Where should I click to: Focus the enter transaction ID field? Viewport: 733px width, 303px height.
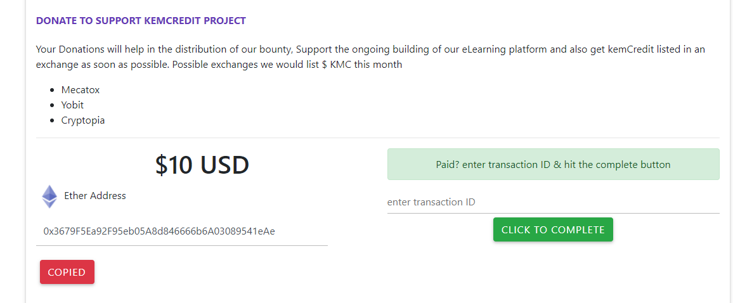click(553, 202)
